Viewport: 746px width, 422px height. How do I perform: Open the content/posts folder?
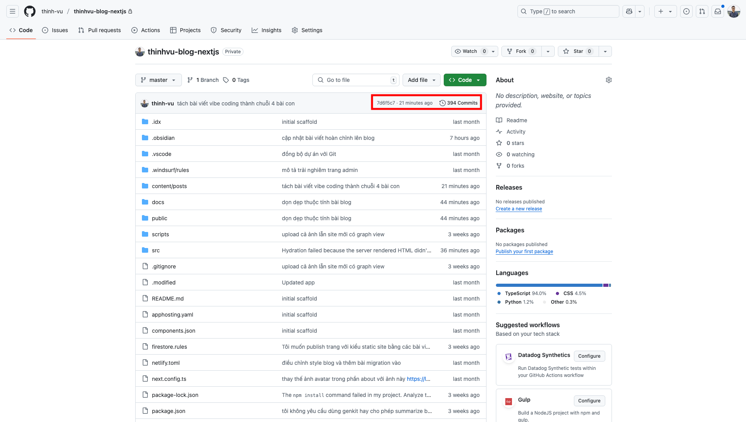point(169,186)
